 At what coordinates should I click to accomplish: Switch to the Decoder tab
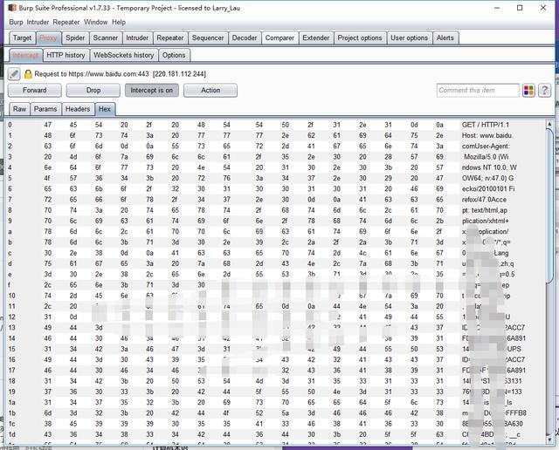[x=245, y=37]
